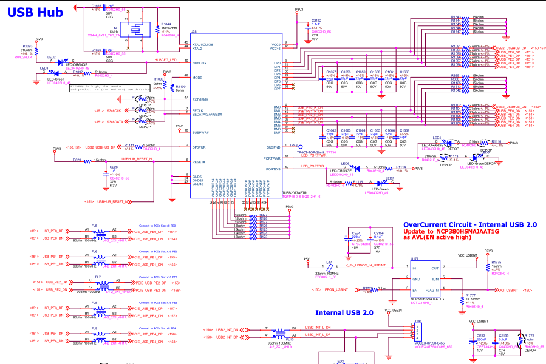Select the U177 power switch IC
546x364 pixels.
coord(425,278)
